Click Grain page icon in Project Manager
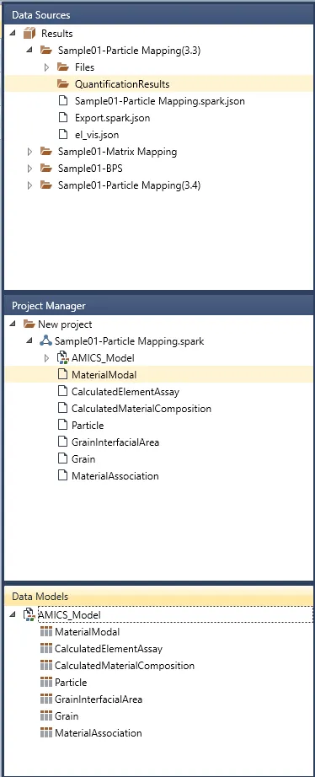This screenshot has height=777, width=315. 62,458
